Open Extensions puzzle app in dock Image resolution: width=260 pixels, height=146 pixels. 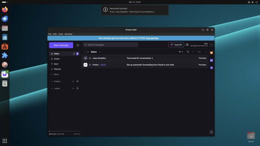click(5, 56)
